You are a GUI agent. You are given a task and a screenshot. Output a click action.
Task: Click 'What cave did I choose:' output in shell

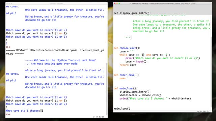[23, 111]
